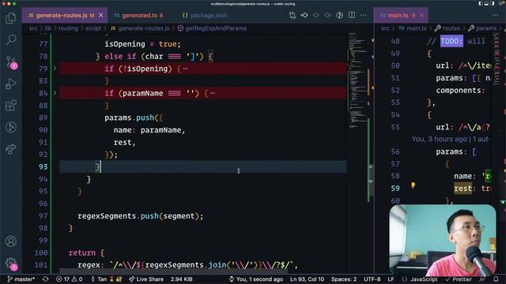Open the Manage gear icon

pos(12,263)
